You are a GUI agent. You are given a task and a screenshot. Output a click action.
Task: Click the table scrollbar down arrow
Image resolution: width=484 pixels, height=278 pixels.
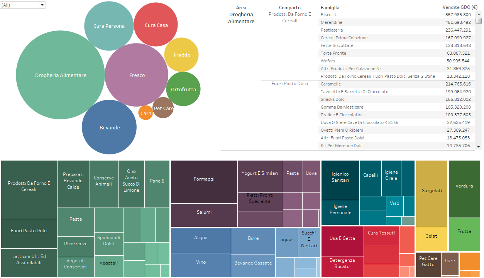479,147
